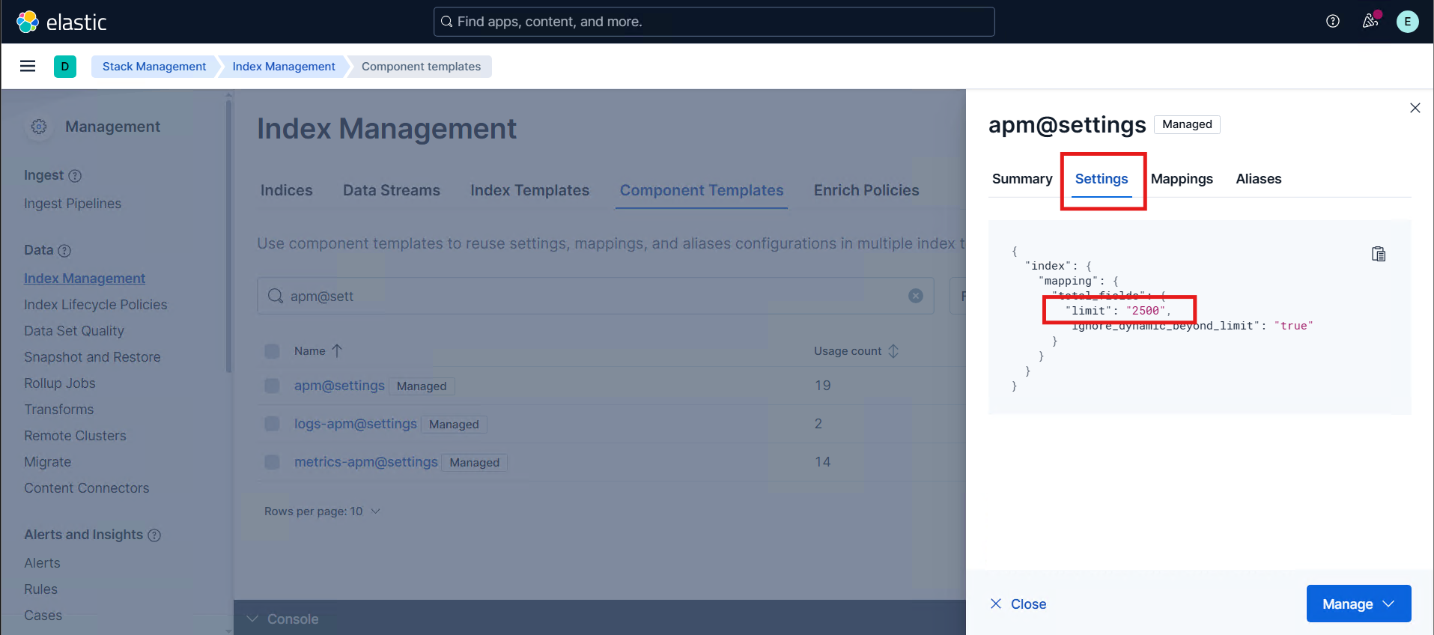Click the Ingest help icon
Screen dimensions: 1434x635
[75, 176]
